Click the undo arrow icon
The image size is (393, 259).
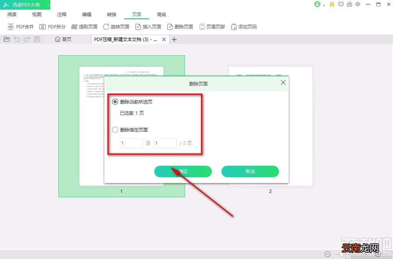pyautogui.click(x=17, y=39)
